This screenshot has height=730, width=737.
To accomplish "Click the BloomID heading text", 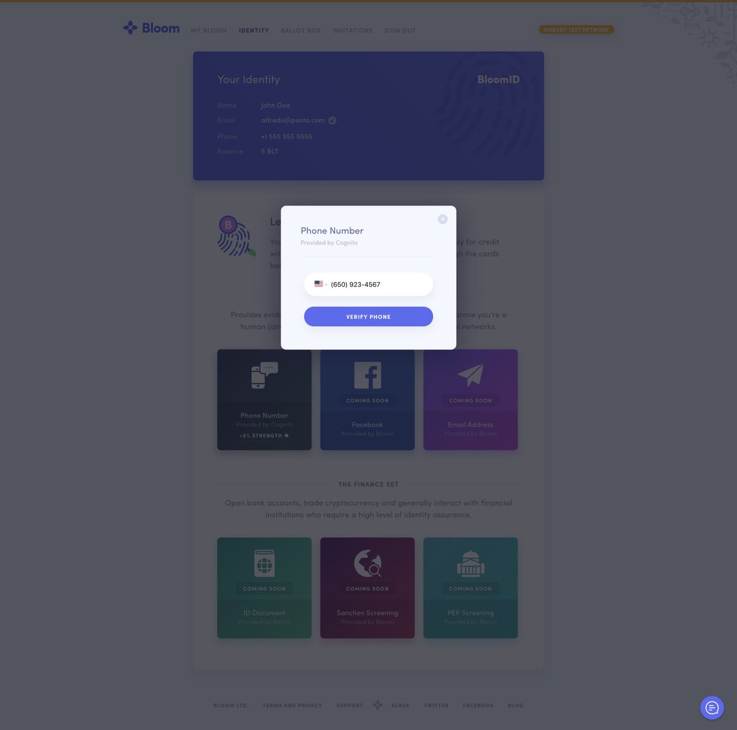I will pos(498,79).
